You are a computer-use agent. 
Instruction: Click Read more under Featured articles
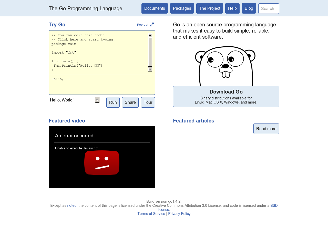click(266, 129)
